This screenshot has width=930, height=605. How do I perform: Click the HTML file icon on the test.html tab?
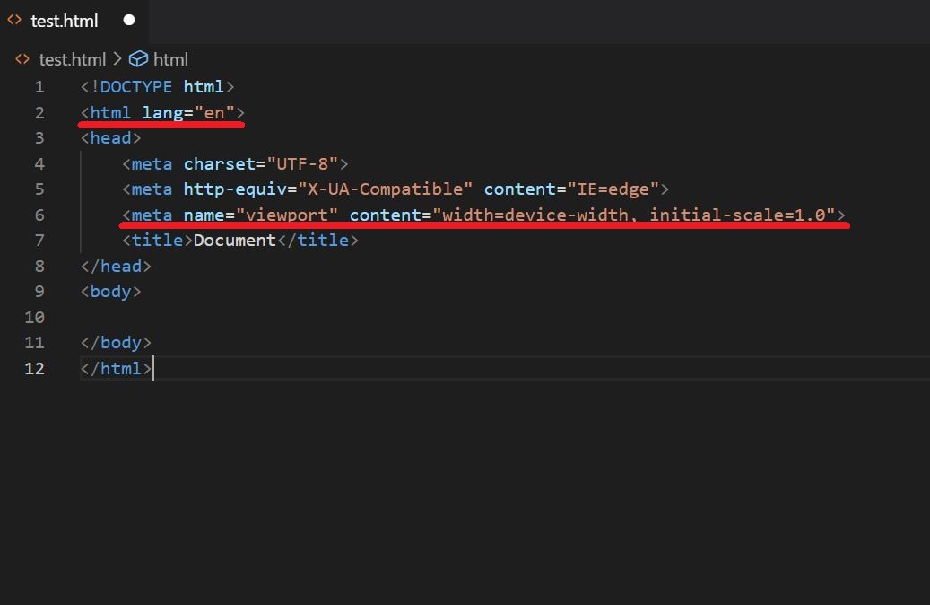13,20
